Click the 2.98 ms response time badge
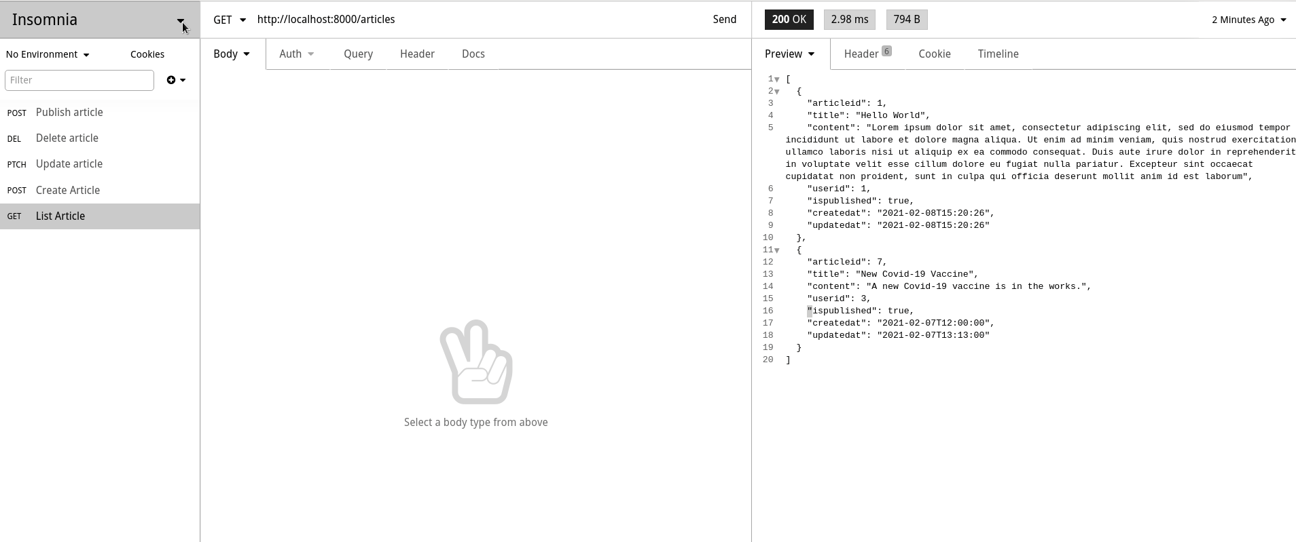The height and width of the screenshot is (542, 1296). [850, 20]
